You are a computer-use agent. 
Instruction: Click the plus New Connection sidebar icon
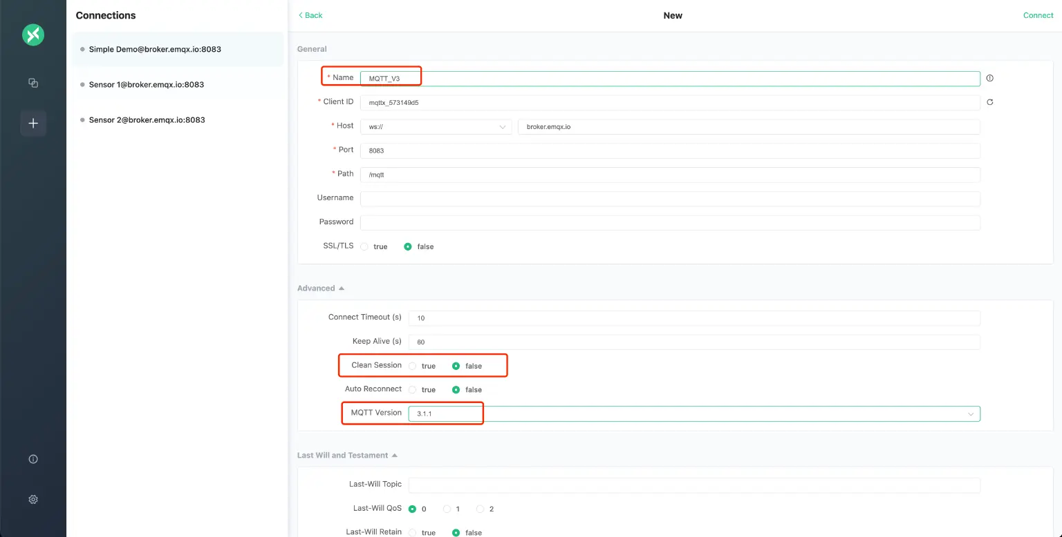(33, 124)
